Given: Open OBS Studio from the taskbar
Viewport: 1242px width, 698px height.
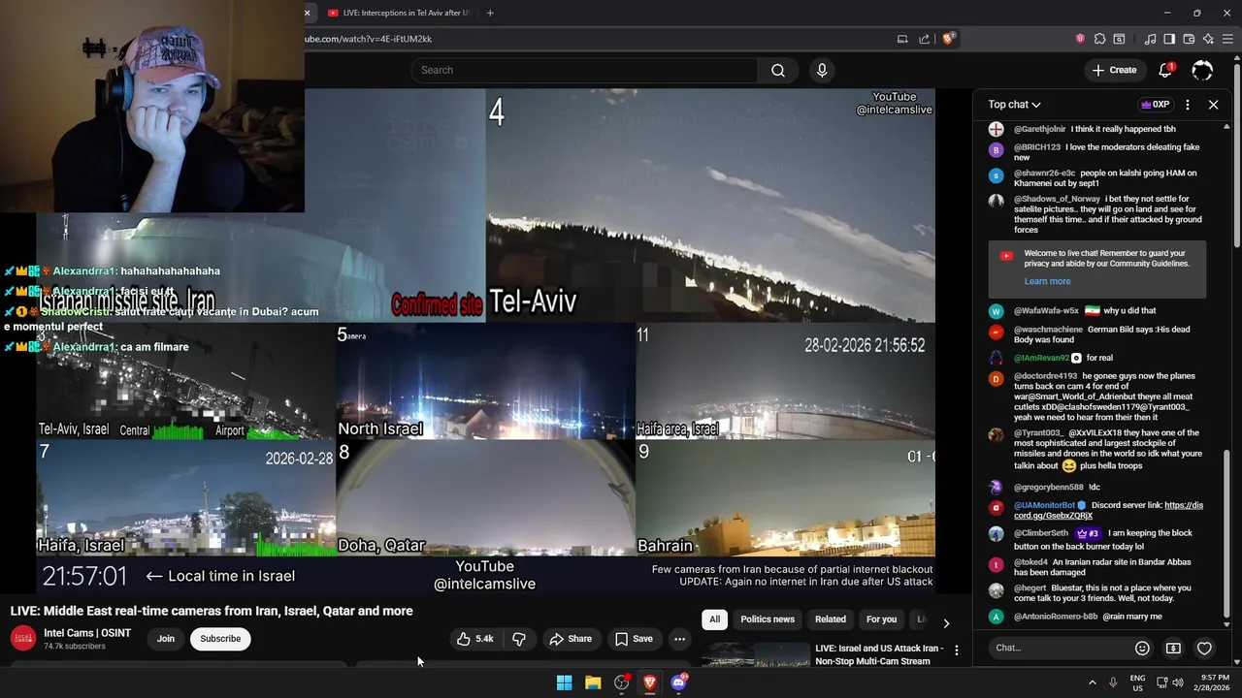Looking at the screenshot, I should tap(621, 682).
